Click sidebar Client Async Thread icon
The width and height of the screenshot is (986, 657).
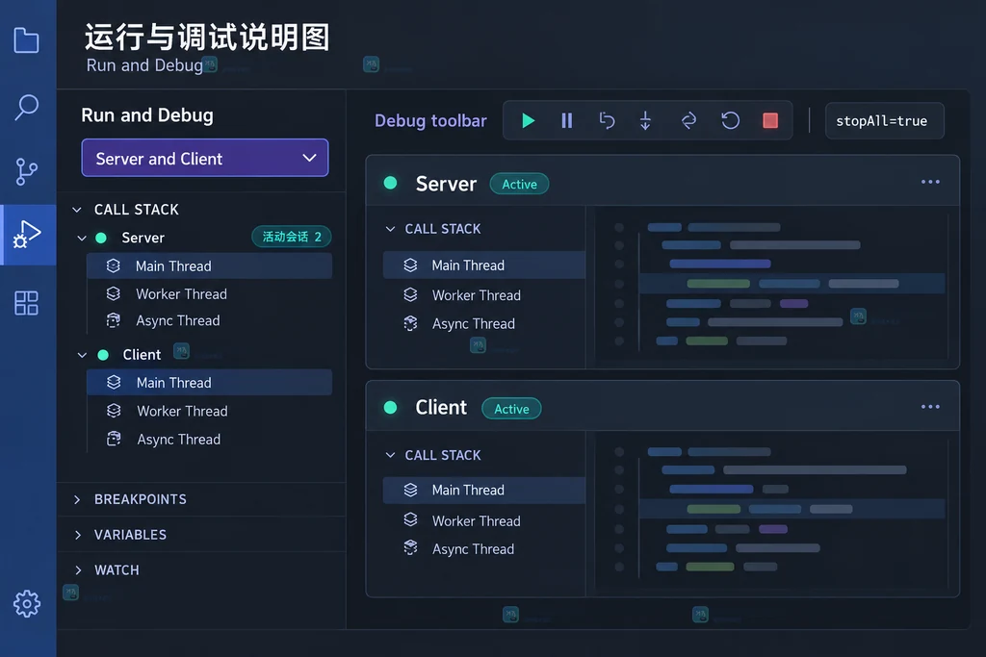114,439
